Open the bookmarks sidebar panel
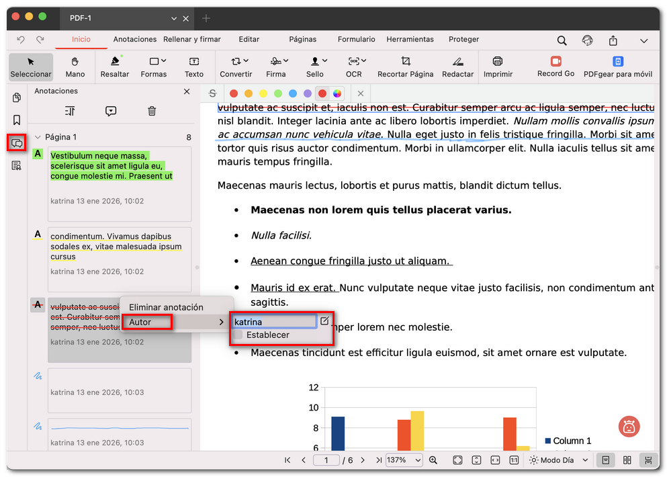 17,120
